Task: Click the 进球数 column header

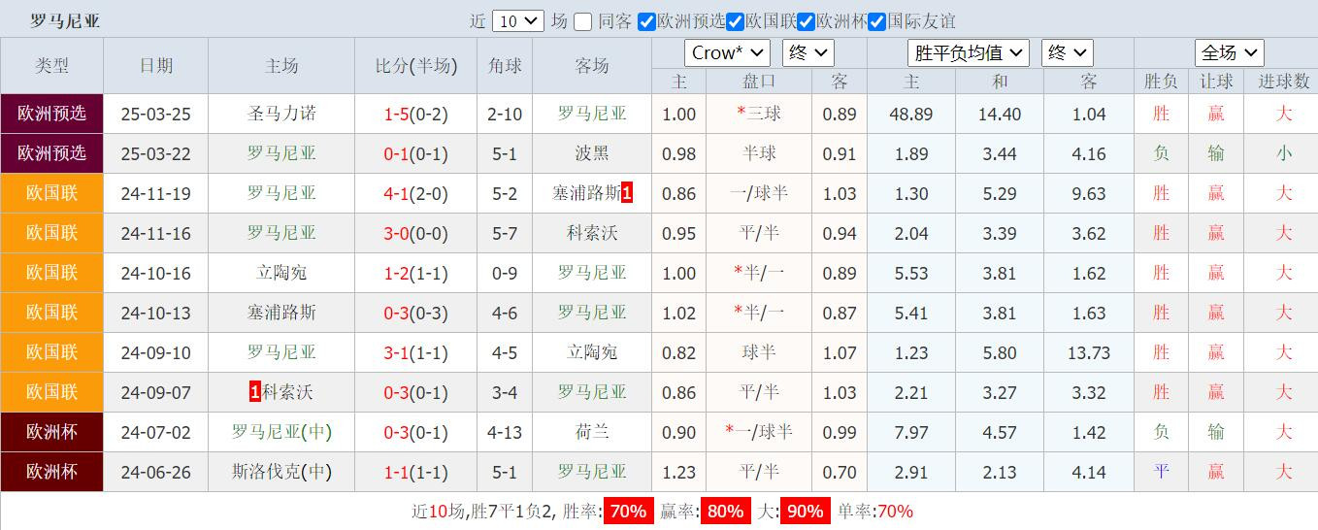Action: [x=1284, y=82]
